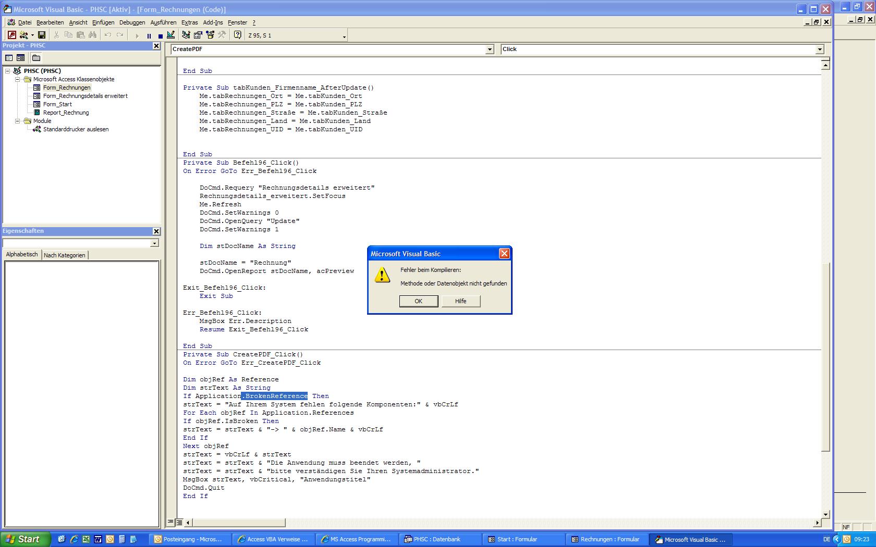Select Standarddrucker auslesen module
The height and width of the screenshot is (547, 876).
[76, 129]
